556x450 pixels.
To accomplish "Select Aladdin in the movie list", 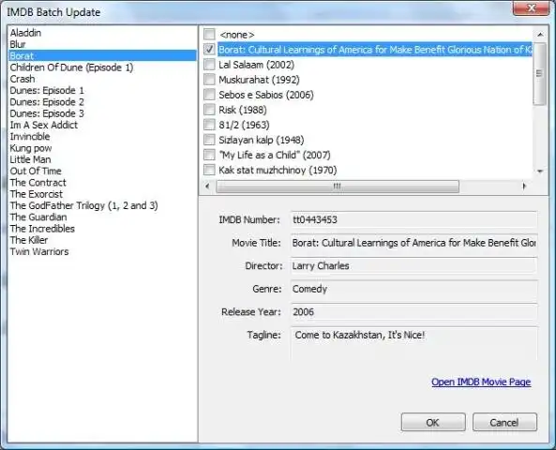I will point(25,33).
